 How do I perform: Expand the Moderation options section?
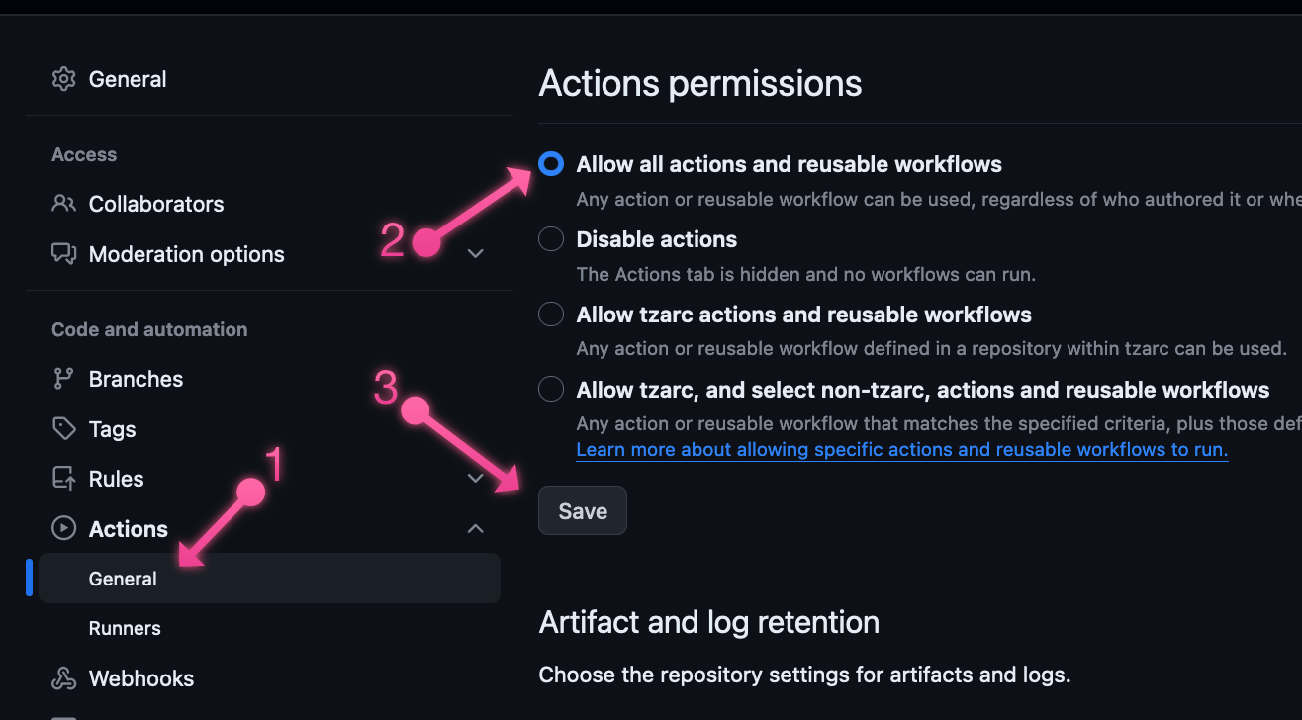(475, 253)
